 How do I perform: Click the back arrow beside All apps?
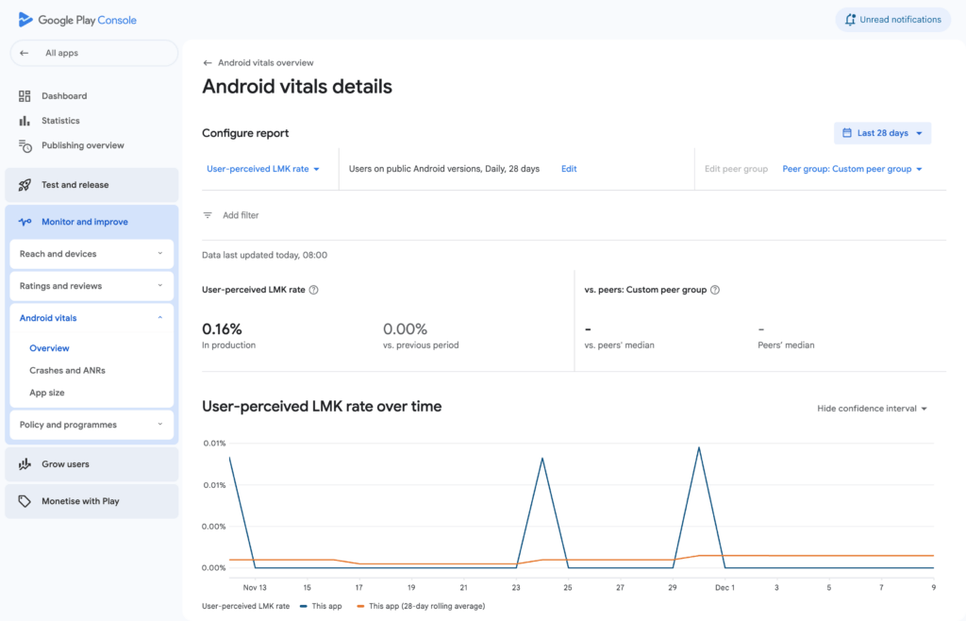click(x=24, y=53)
